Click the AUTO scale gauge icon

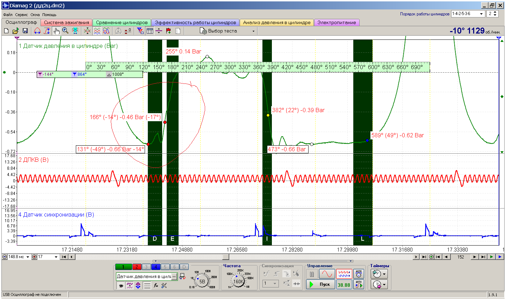click(x=118, y=31)
